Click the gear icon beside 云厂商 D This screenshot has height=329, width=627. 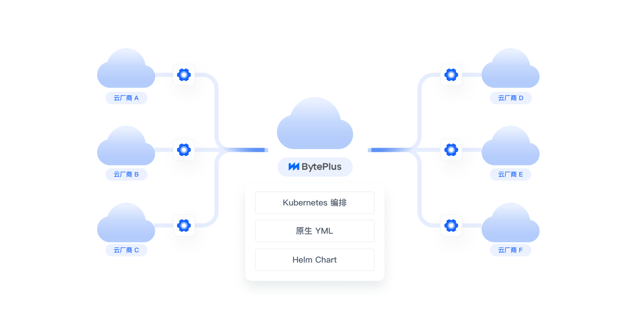pyautogui.click(x=451, y=75)
